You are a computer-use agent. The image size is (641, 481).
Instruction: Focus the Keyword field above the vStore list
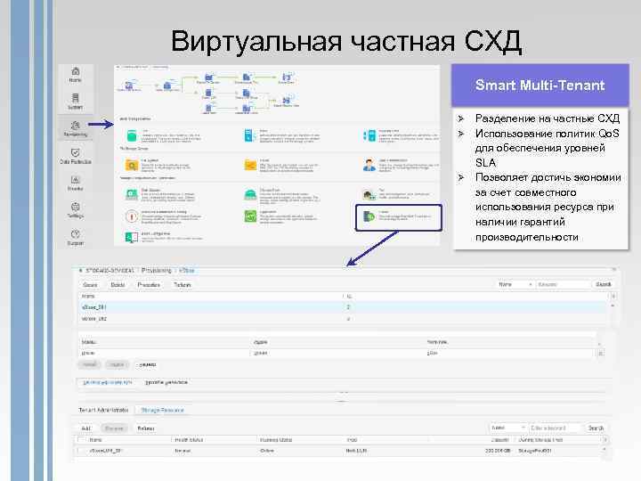tap(563, 284)
